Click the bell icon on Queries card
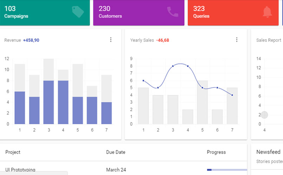The height and width of the screenshot is (175, 283). (x=267, y=12)
